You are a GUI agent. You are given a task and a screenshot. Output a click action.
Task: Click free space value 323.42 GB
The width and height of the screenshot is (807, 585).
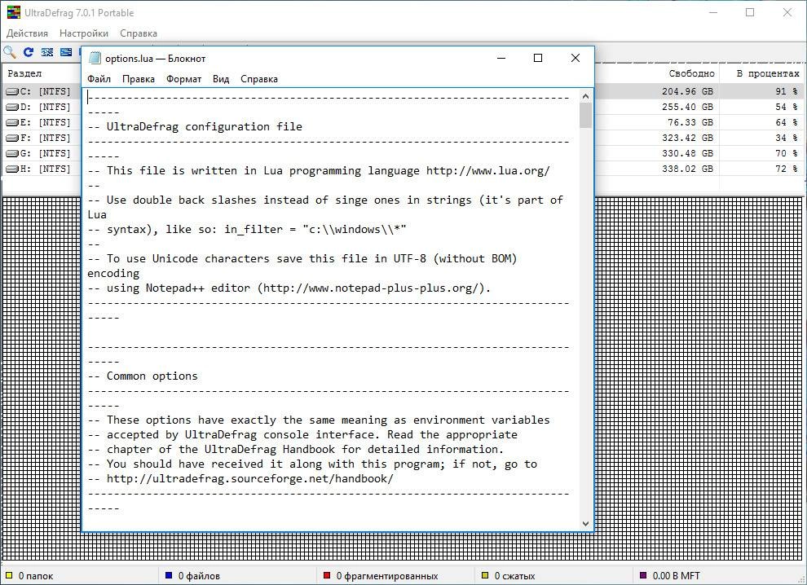click(x=688, y=138)
